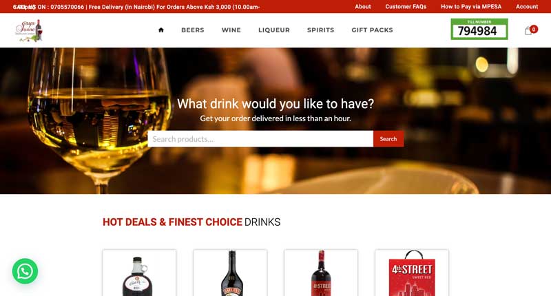
Task: Open the BEERS menu
Action: coord(193,30)
